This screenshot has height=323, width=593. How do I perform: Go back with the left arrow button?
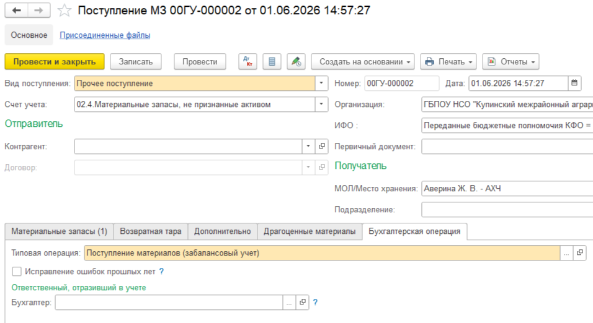point(16,11)
